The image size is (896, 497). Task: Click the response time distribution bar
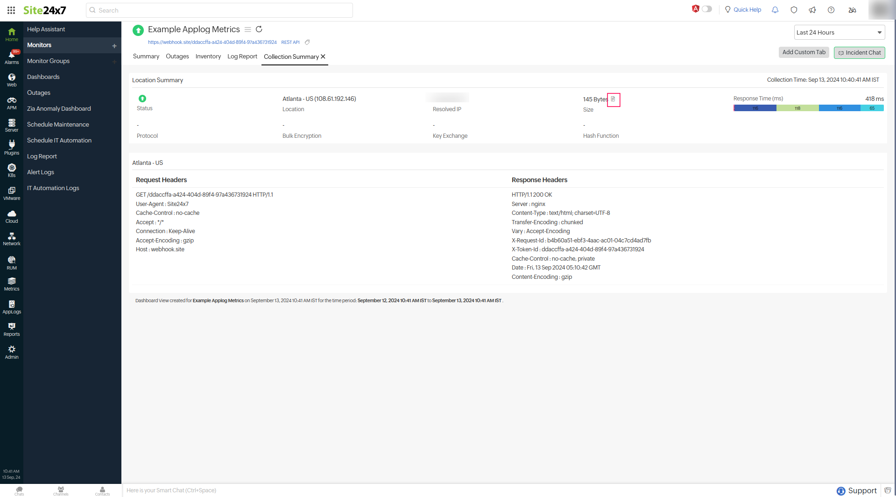click(808, 108)
